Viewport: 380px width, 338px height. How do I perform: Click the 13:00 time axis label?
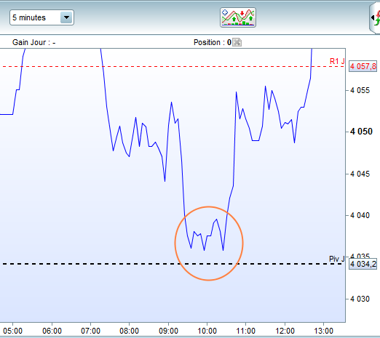pyautogui.click(x=323, y=331)
